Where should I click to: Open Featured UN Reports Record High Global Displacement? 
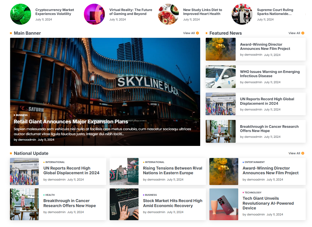coord(267,101)
